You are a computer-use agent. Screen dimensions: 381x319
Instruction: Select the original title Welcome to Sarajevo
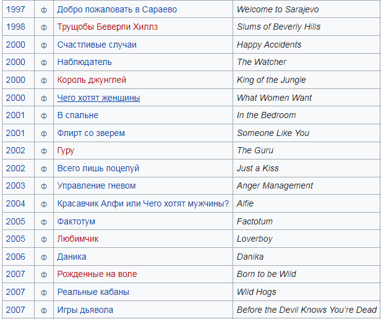point(278,9)
